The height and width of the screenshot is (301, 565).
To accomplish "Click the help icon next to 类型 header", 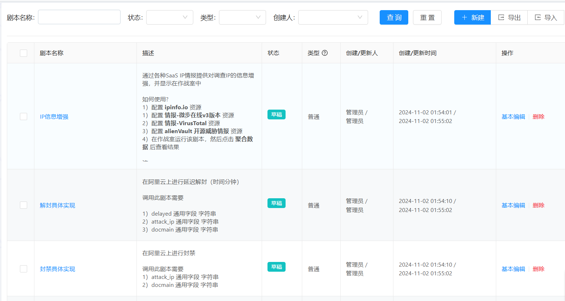I will [325, 53].
